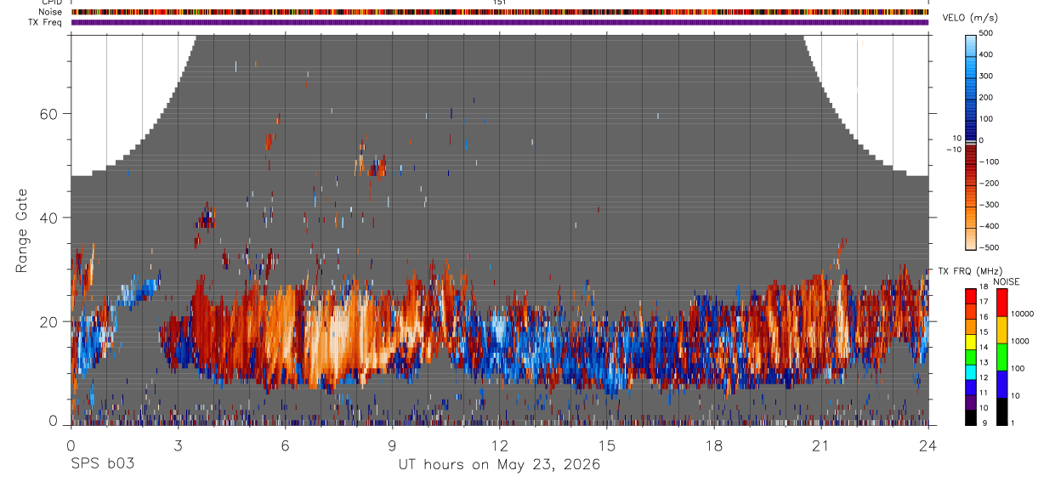Screen dimensions: 1044x482
Task: Click the x-axis tick label 15
Action: tap(606, 445)
